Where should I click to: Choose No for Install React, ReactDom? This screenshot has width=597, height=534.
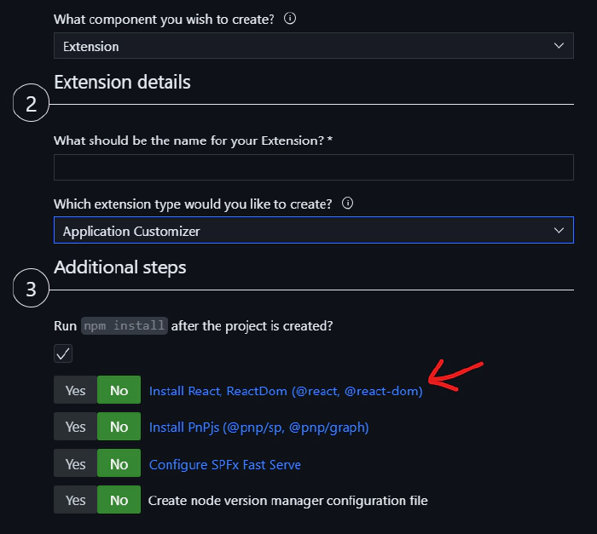tap(119, 391)
